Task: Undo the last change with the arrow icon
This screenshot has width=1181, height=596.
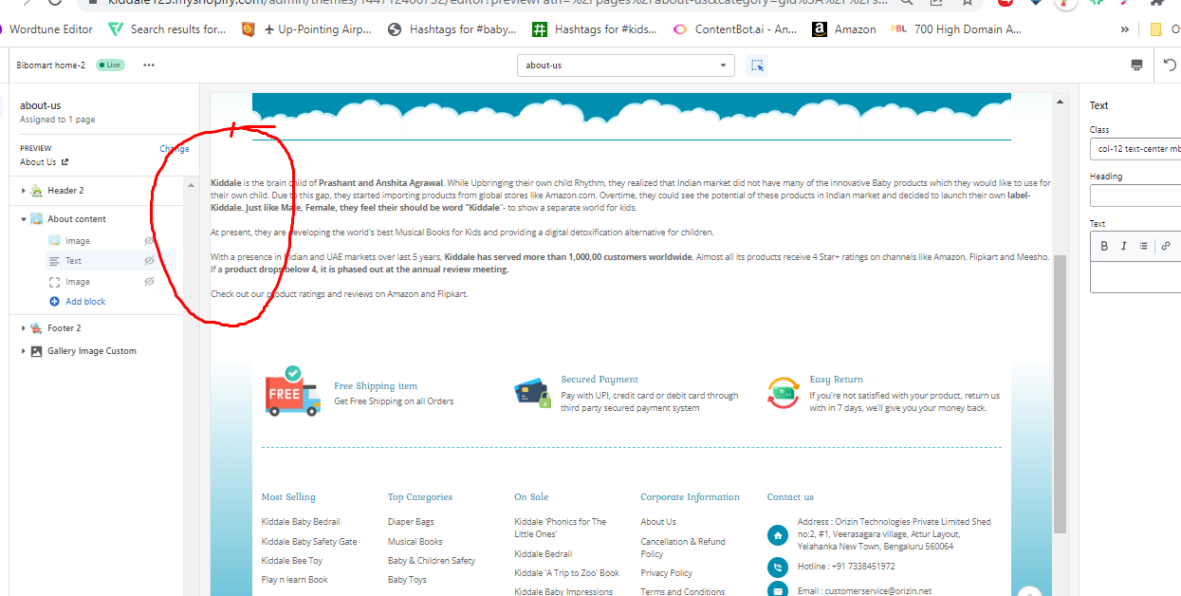Action: pyautogui.click(x=1171, y=65)
